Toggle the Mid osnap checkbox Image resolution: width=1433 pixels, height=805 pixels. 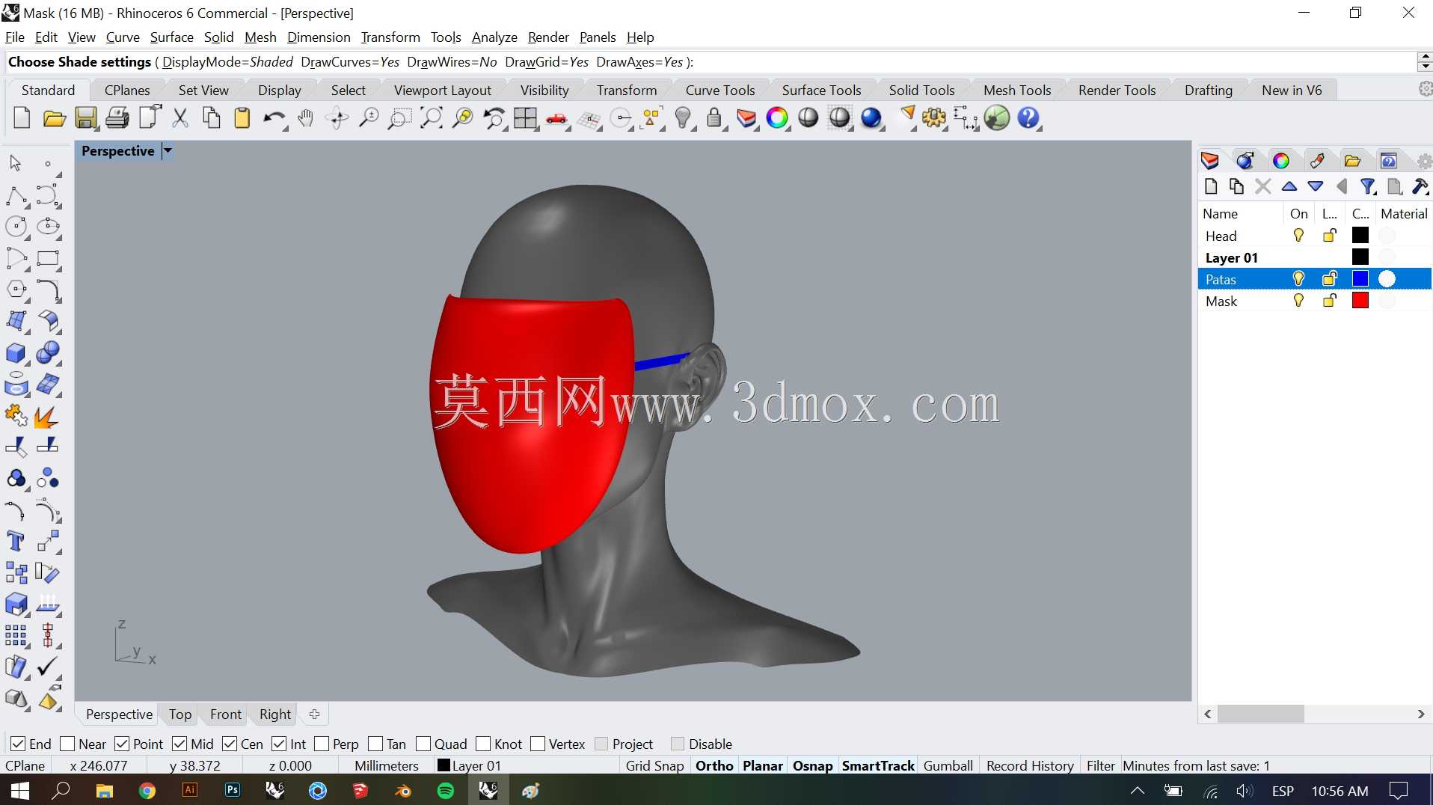pyautogui.click(x=179, y=744)
